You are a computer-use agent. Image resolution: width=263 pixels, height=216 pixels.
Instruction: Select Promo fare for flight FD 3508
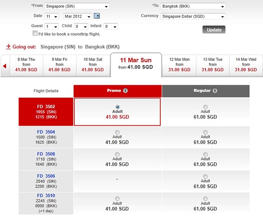[117, 154]
